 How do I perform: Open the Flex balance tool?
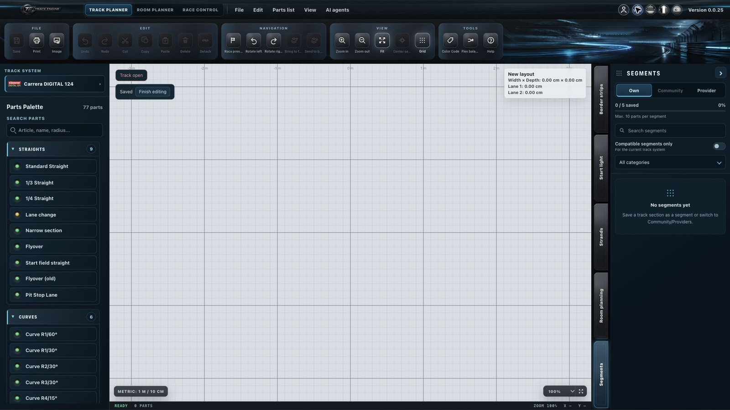point(470,41)
